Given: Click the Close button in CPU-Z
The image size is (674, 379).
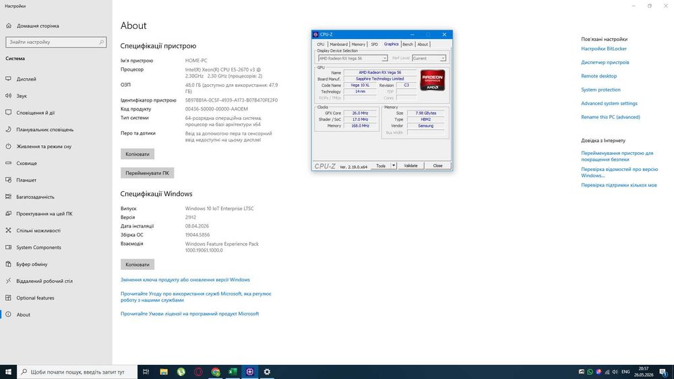Looking at the screenshot, I should (x=437, y=166).
